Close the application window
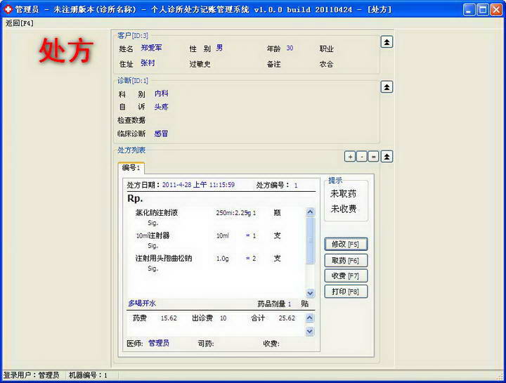 (x=496, y=10)
